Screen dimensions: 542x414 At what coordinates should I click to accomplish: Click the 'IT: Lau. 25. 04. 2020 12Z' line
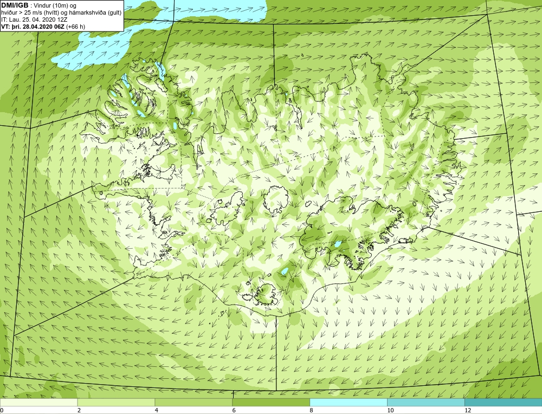[x=34, y=20]
